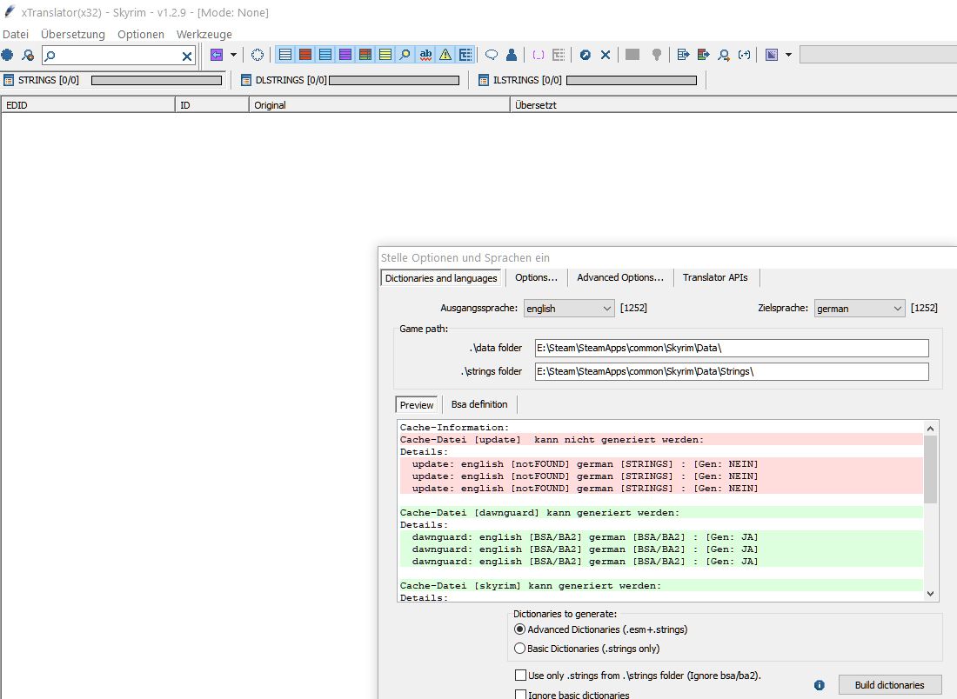
Task: Click the magnifier filter icon in toolbar
Action: 405,55
